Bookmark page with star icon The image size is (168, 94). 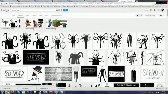click(x=153, y=4)
